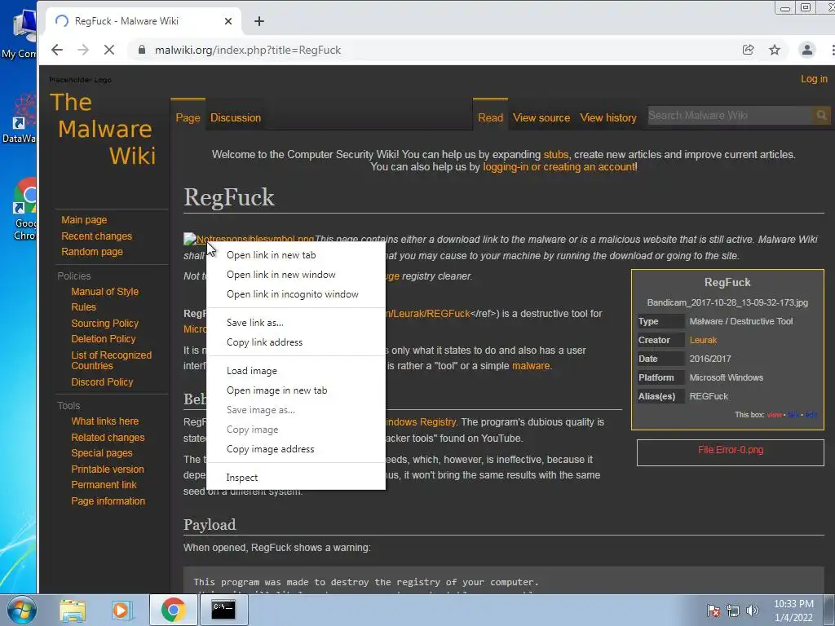Image resolution: width=835 pixels, height=626 pixels.
Task: Click the address bar URL
Action: (248, 50)
